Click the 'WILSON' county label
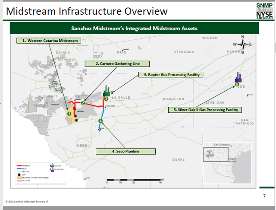276x210 pixels. click(x=210, y=38)
